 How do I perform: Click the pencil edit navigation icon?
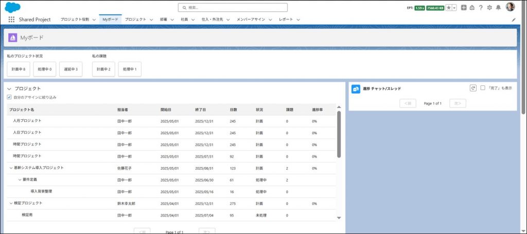click(x=513, y=20)
